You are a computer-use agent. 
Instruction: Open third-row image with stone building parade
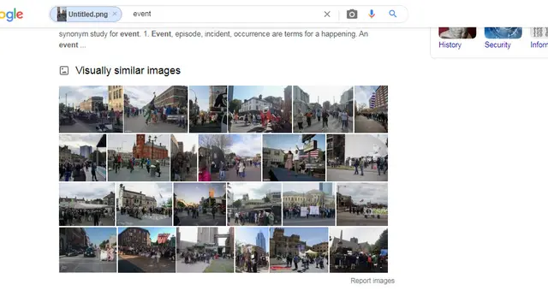pos(144,204)
